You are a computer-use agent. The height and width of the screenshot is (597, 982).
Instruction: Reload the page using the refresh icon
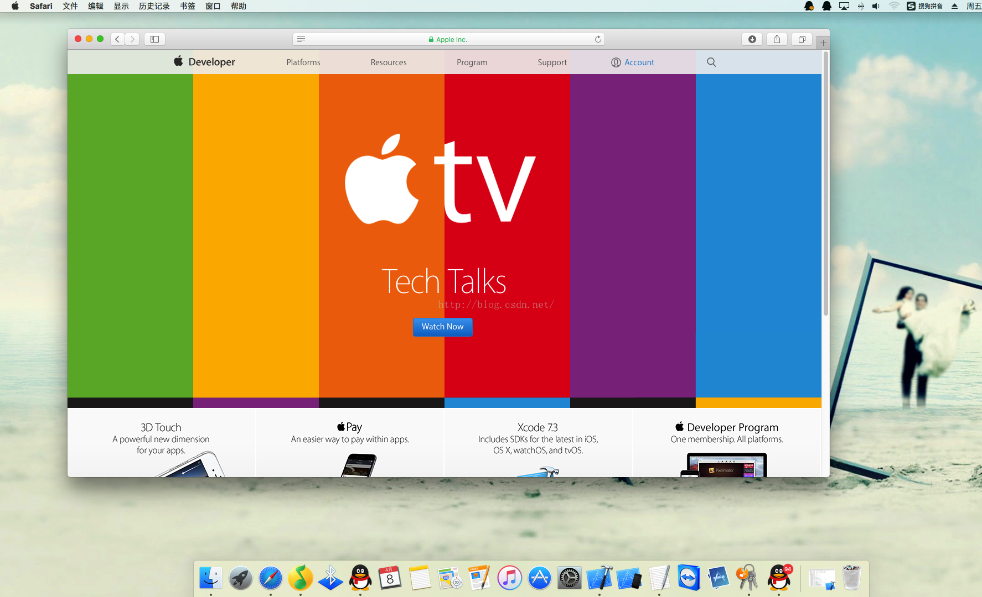click(598, 39)
